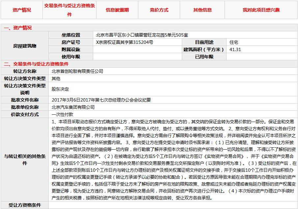Open the 资产情况 tab
Image resolution: width=298 pixels, height=209 pixels.
tap(22, 10)
